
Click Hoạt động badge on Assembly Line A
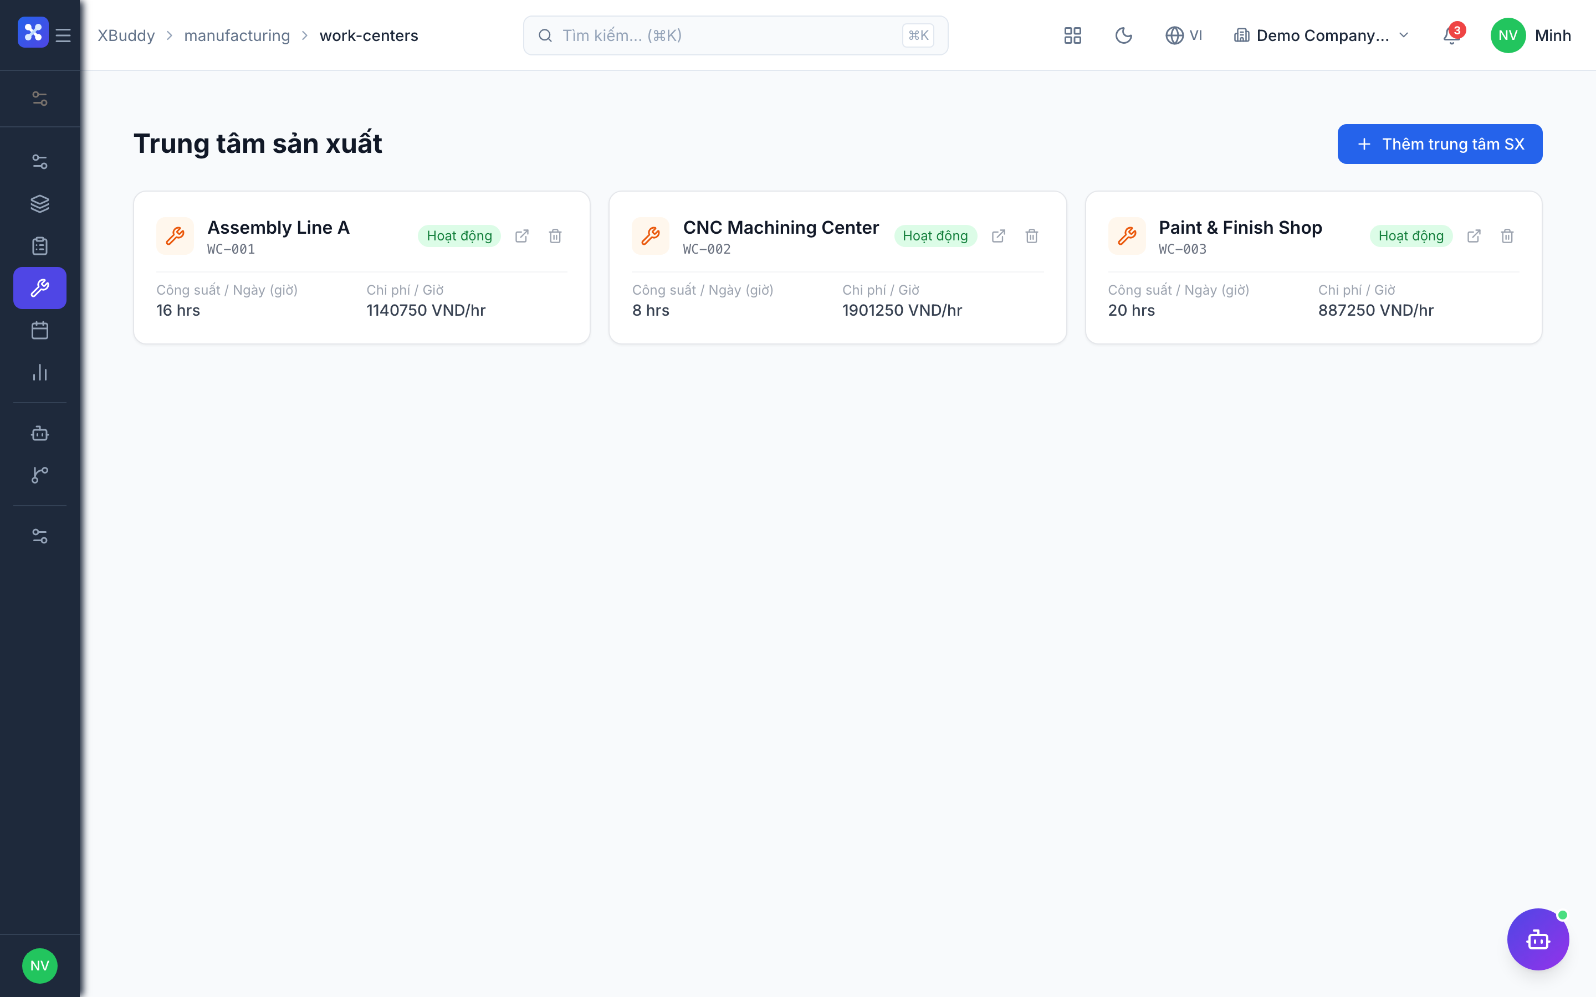(x=459, y=236)
